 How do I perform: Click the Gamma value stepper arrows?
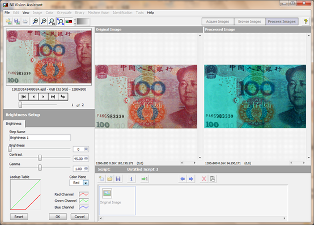point(86,168)
